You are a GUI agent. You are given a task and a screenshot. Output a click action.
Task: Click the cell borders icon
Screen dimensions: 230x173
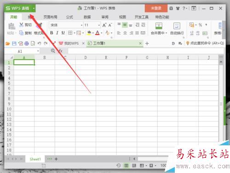(x=70, y=33)
